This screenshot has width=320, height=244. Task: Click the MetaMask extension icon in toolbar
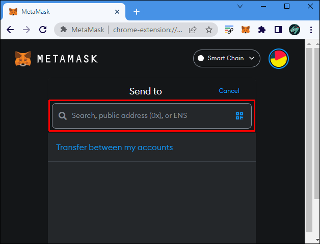(x=245, y=30)
